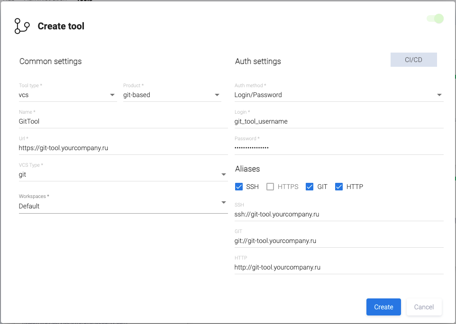The image size is (456, 324).
Task: Enable the HTTPS alias checkbox
Action: pos(270,187)
